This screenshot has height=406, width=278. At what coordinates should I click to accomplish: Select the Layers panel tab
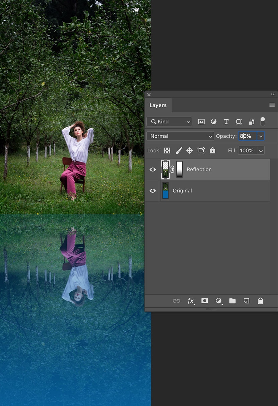[x=158, y=105]
